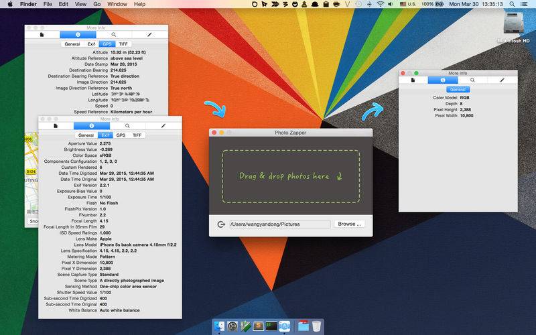
Task: Click the document icon in the Exif More Info window
Action: [56, 126]
